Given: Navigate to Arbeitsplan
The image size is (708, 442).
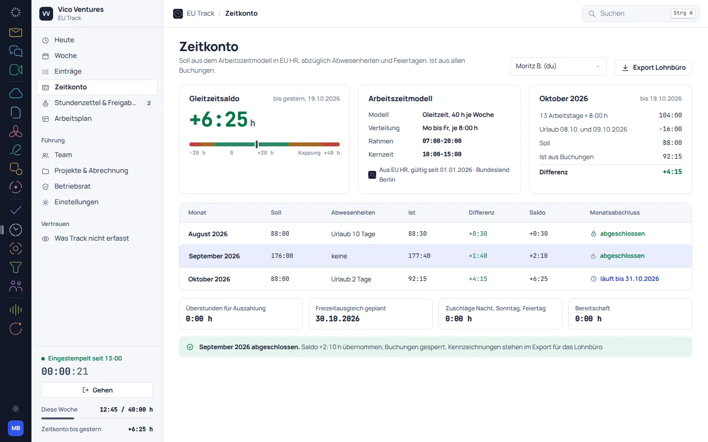Looking at the screenshot, I should click(x=97, y=119).
